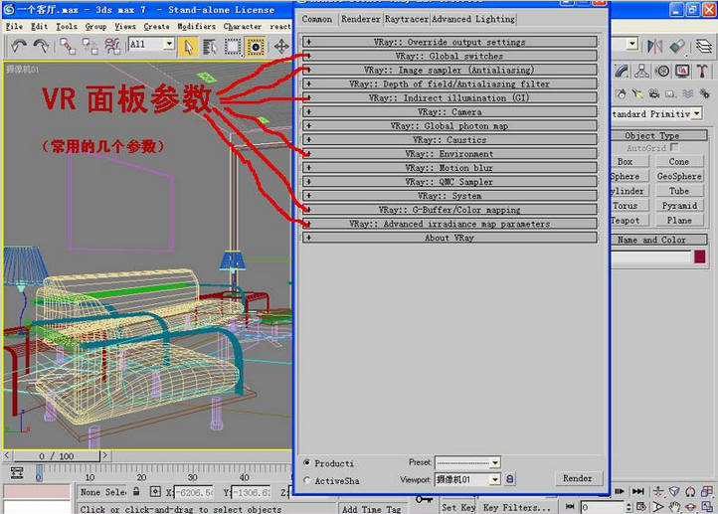Toggle absolute mode transform type-in icon

pos(155,491)
